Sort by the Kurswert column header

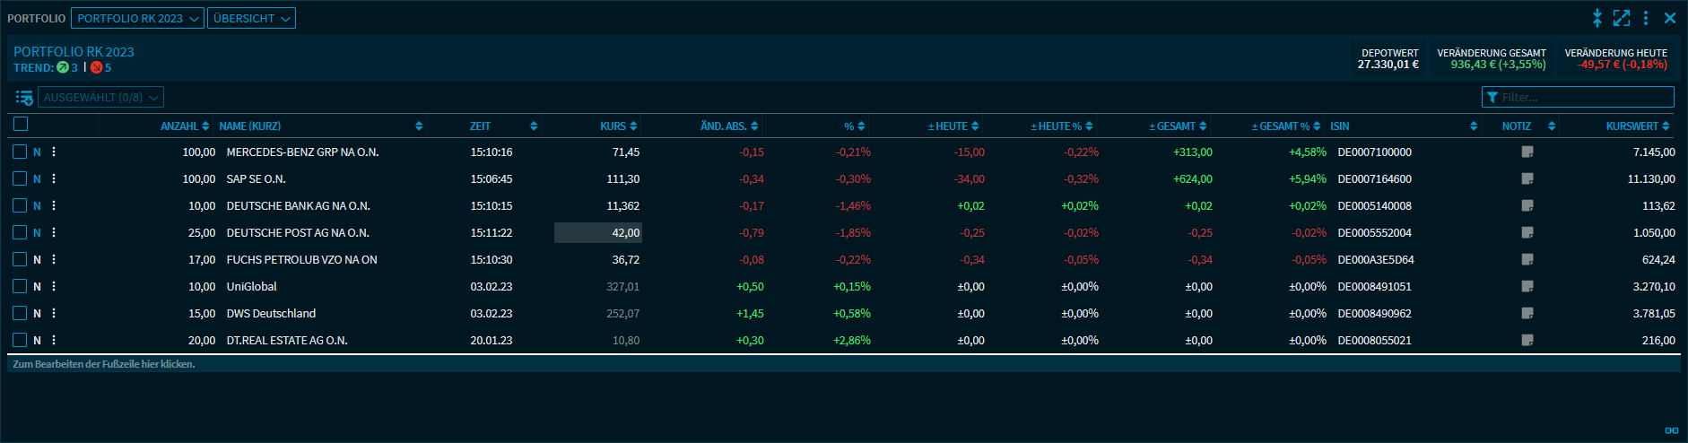1631,126
